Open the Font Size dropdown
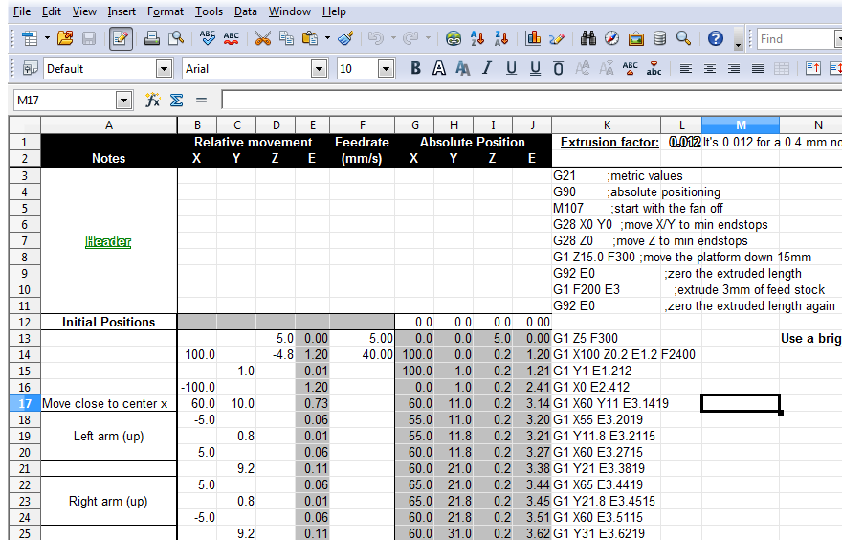Image resolution: width=842 pixels, height=540 pixels. pos(386,69)
